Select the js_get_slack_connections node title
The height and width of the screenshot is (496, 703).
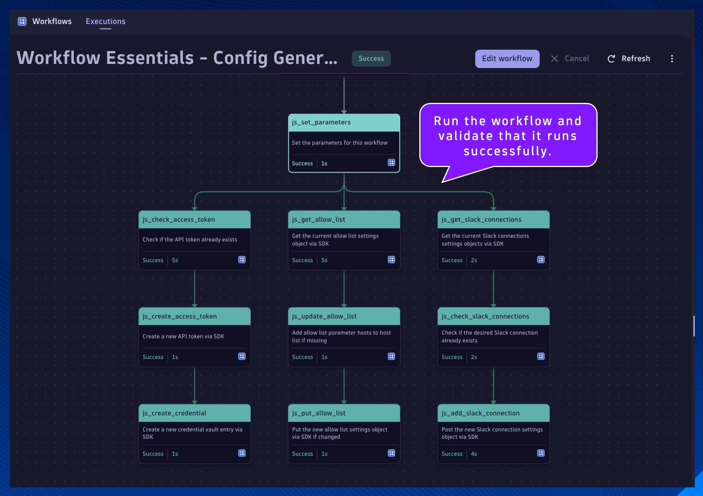click(481, 219)
